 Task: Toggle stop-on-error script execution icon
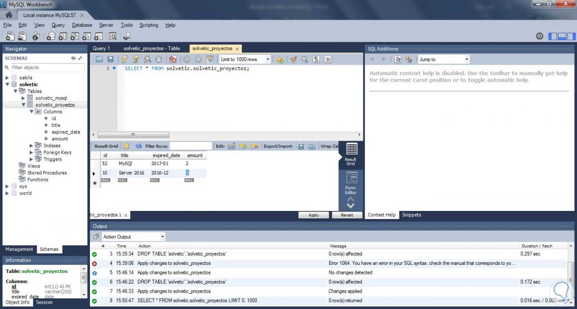pyautogui.click(x=173, y=60)
